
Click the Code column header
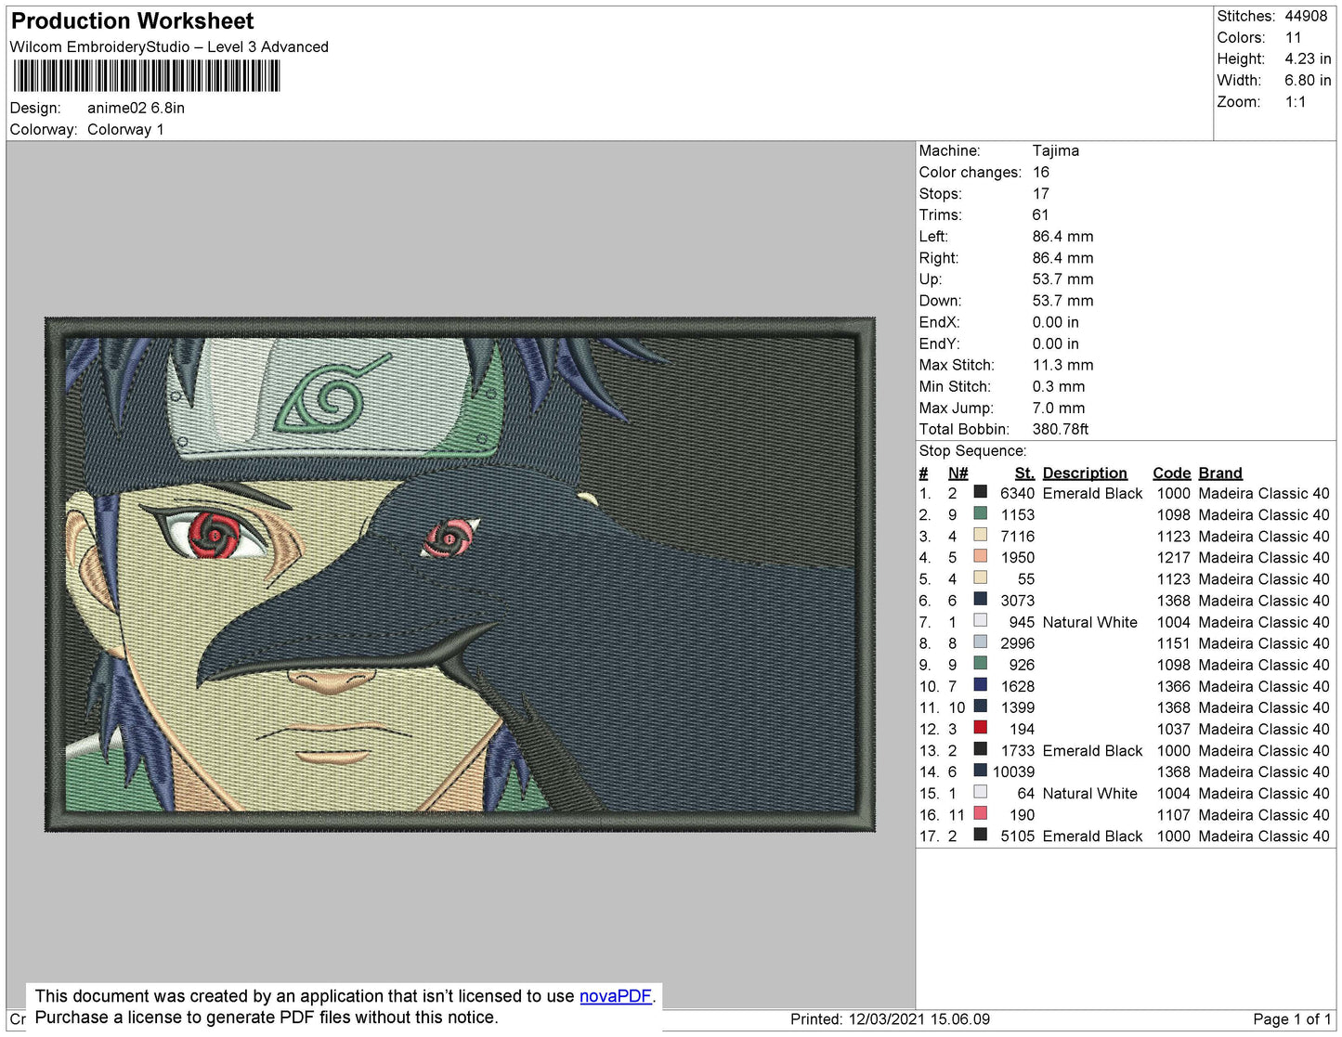point(1172,473)
